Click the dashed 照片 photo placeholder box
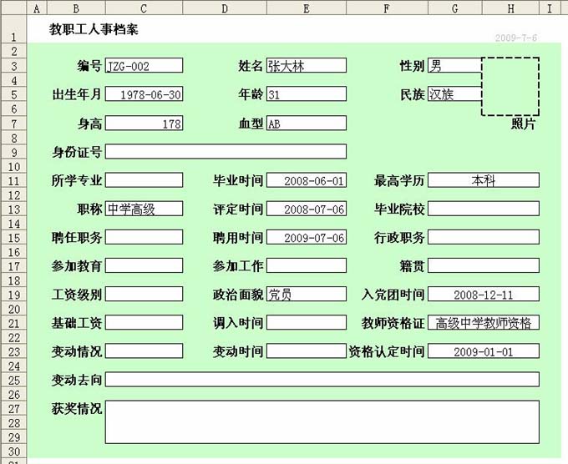The height and width of the screenshot is (464, 568). click(510, 86)
